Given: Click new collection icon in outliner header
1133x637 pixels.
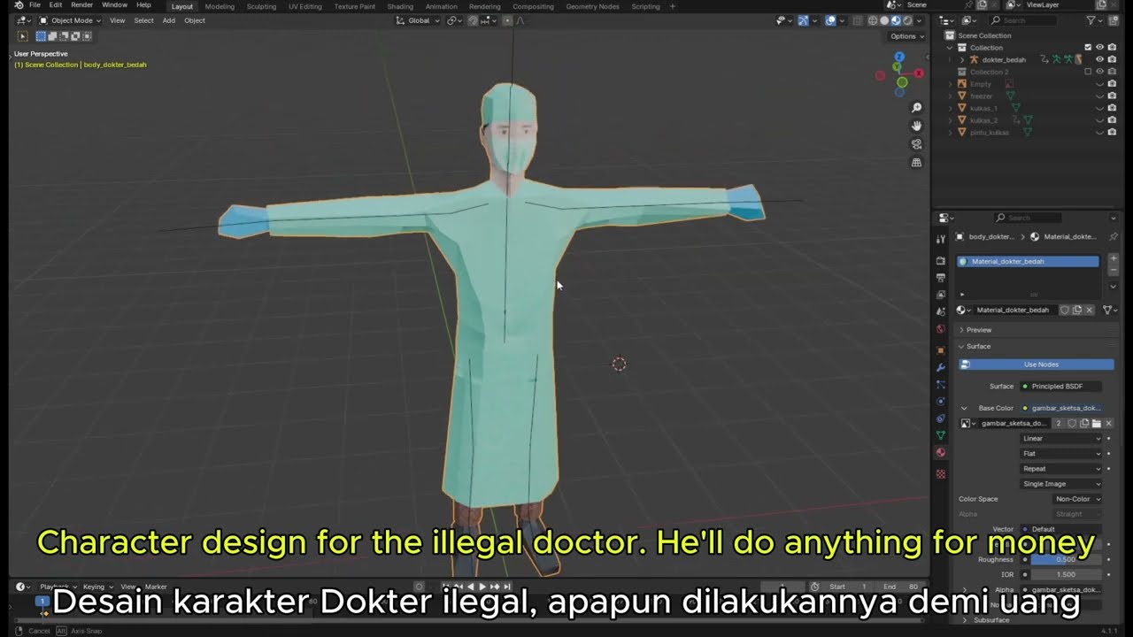Looking at the screenshot, I should pos(1113,20).
